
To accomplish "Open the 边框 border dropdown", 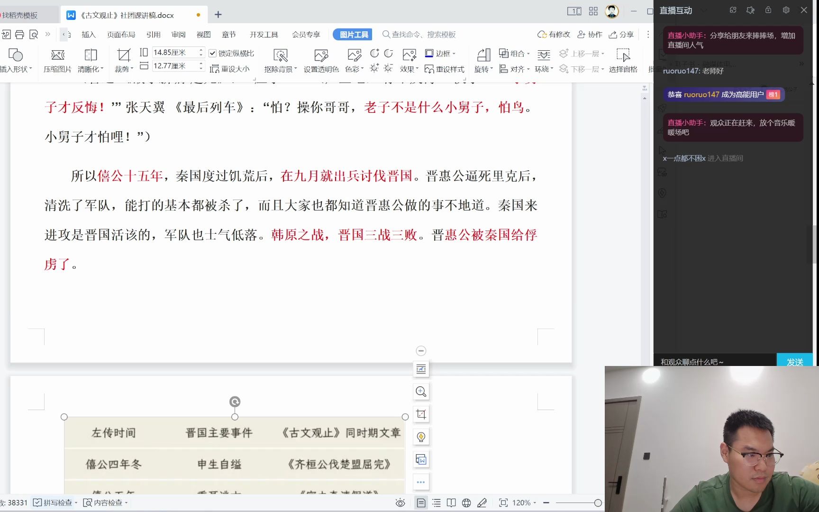I will 440,53.
